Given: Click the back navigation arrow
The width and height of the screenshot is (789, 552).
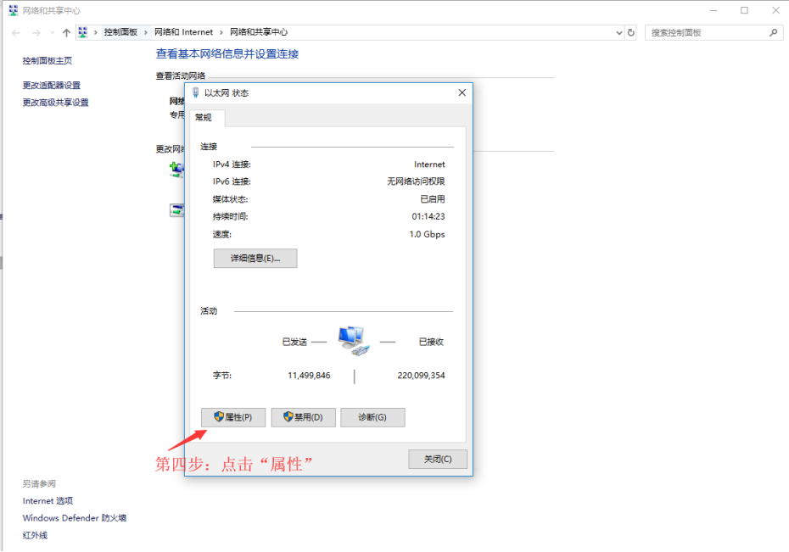Looking at the screenshot, I should click(x=15, y=32).
